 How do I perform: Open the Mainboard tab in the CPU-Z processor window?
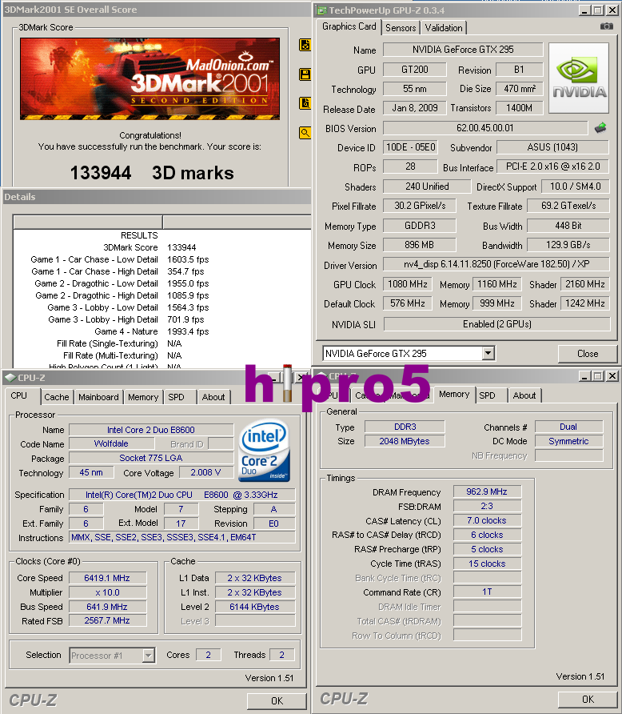pyautogui.click(x=98, y=397)
